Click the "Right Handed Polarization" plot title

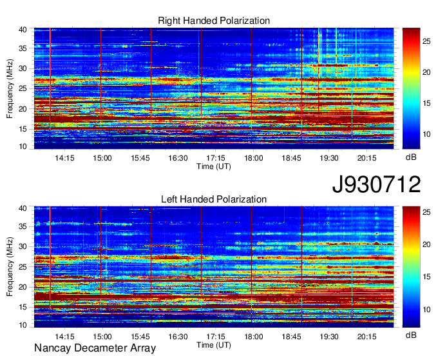pos(214,21)
